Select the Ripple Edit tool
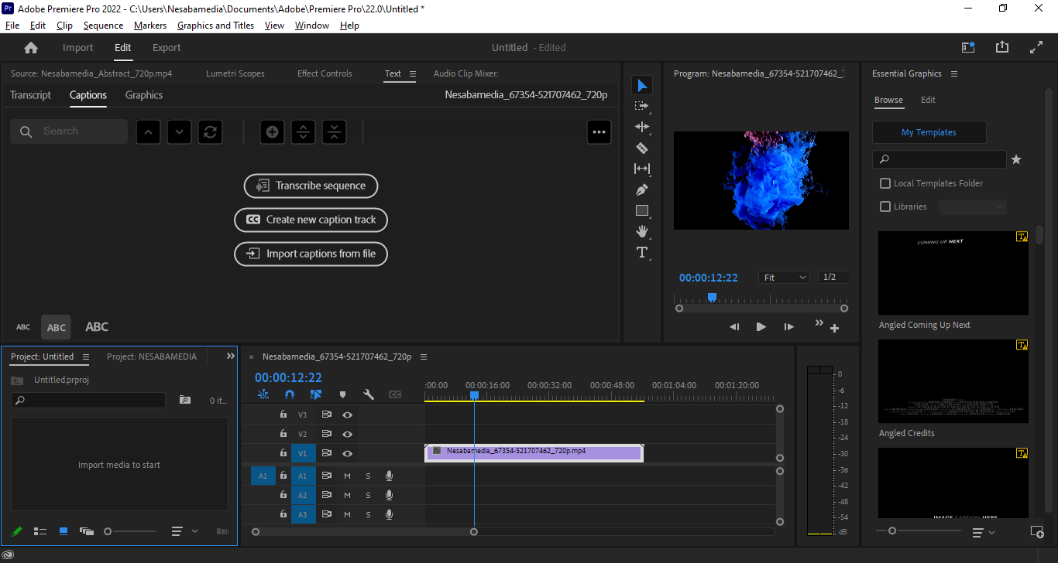 click(x=641, y=127)
